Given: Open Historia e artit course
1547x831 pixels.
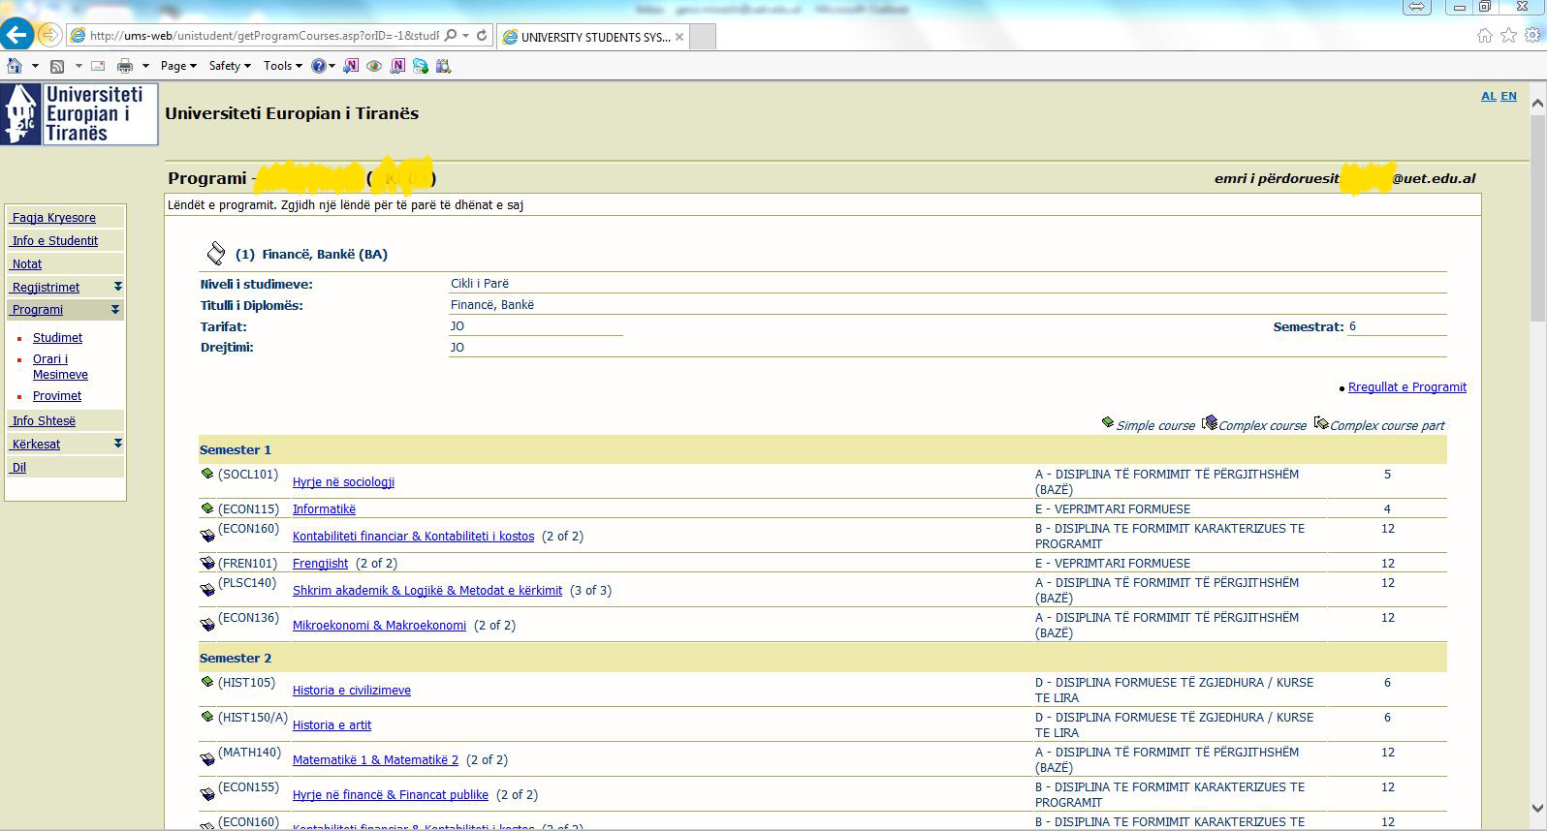Looking at the screenshot, I should [331, 725].
